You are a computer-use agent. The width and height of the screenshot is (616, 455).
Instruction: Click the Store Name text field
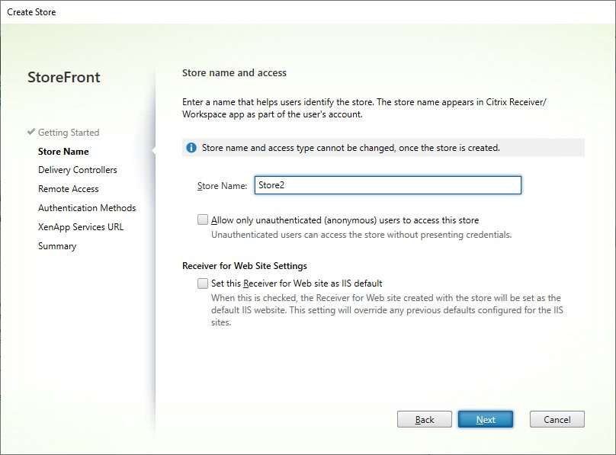pyautogui.click(x=387, y=185)
